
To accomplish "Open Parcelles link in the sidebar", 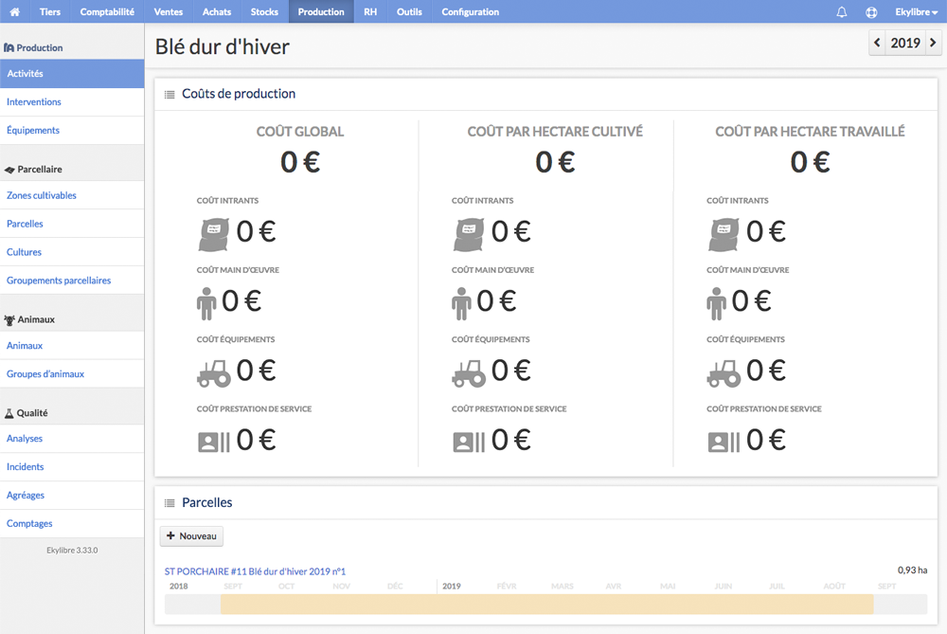I will tap(72, 225).
